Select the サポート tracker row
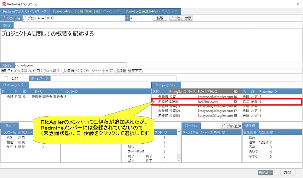The height and width of the screenshot is (178, 303). point(30,147)
